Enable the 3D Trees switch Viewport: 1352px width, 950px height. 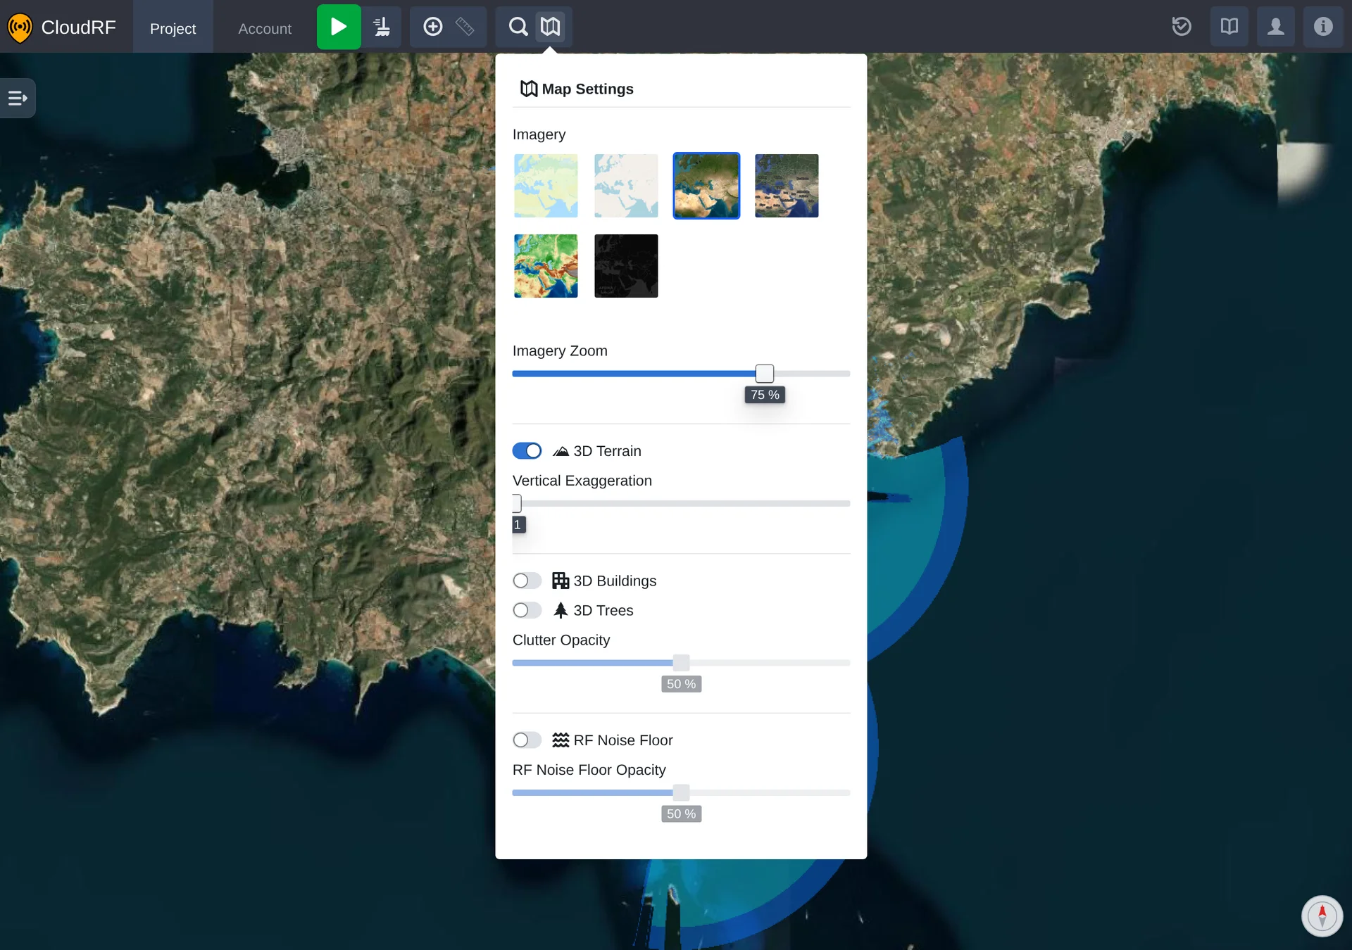click(527, 610)
